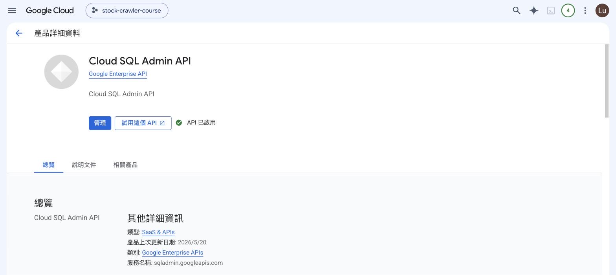Image resolution: width=616 pixels, height=275 pixels.
Task: Switch to the 說明文件 tab
Action: click(84, 165)
